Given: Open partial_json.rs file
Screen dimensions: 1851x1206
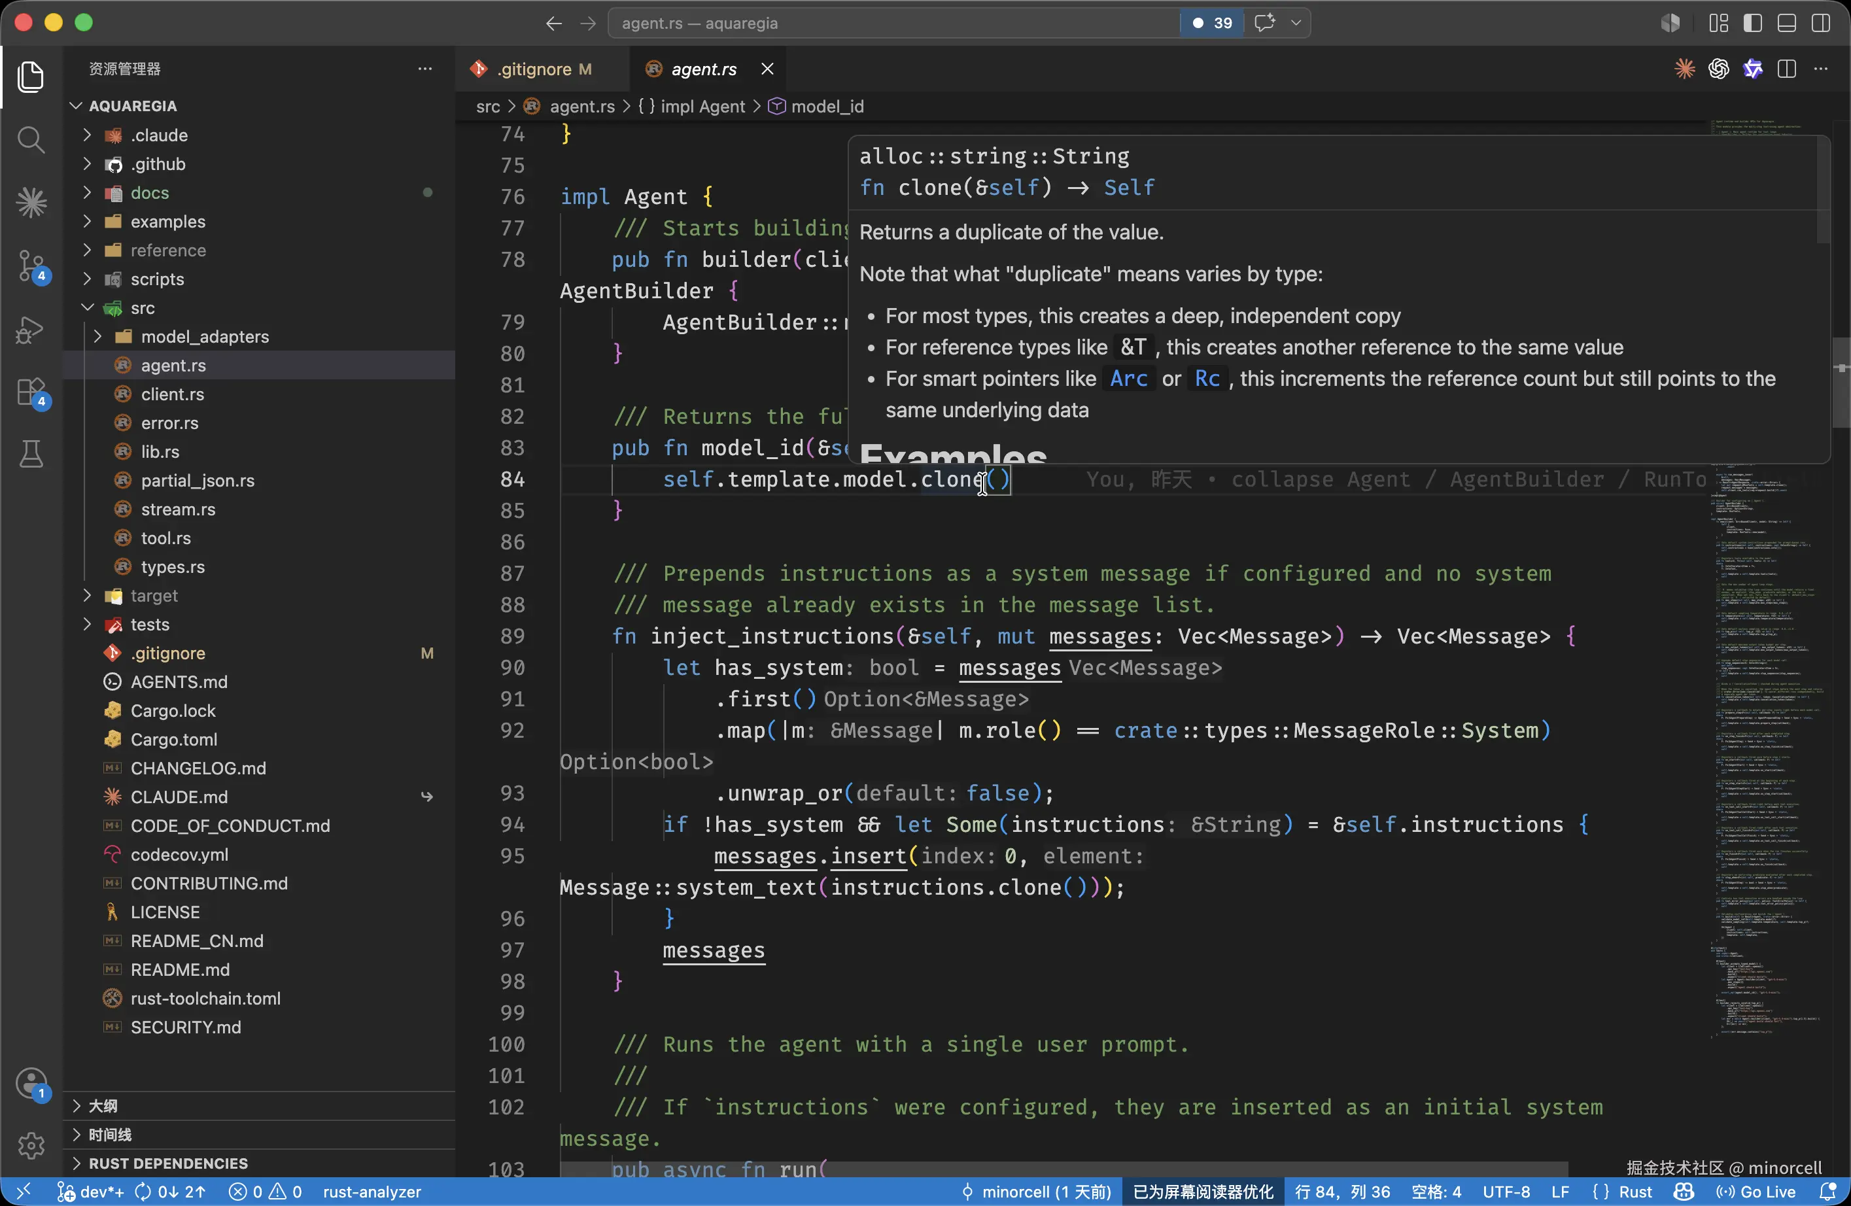Looking at the screenshot, I should tap(259, 481).
